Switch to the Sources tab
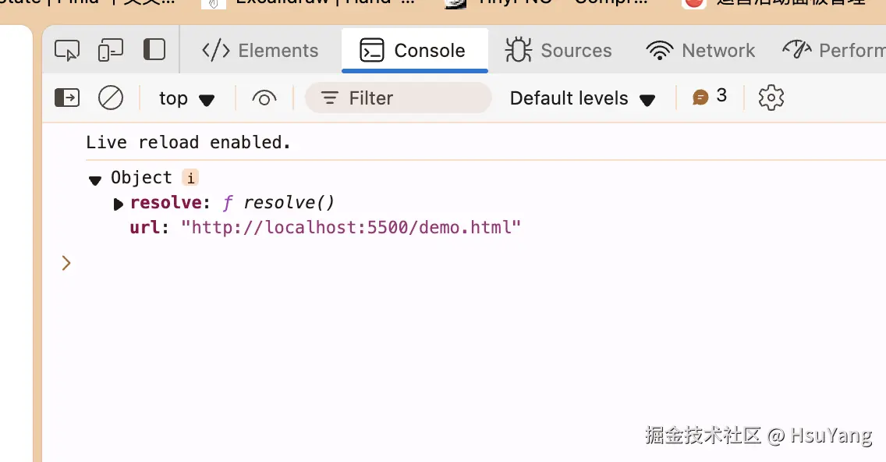Image resolution: width=886 pixels, height=462 pixels. click(558, 51)
